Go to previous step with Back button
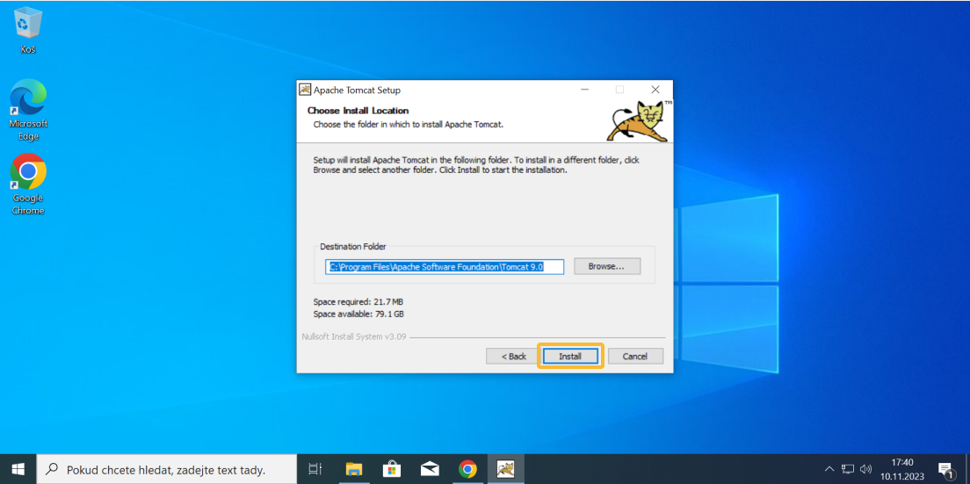970x484 pixels. pyautogui.click(x=513, y=356)
